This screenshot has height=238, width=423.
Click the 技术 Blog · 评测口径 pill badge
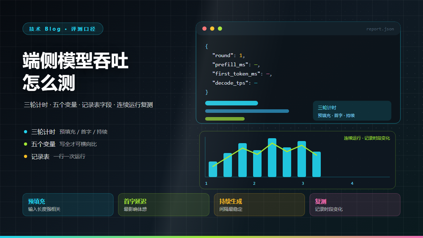click(x=63, y=29)
